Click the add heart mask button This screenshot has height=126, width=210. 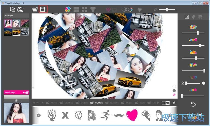[166, 103]
